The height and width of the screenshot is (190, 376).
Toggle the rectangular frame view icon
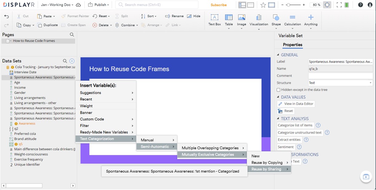coord(271,5)
